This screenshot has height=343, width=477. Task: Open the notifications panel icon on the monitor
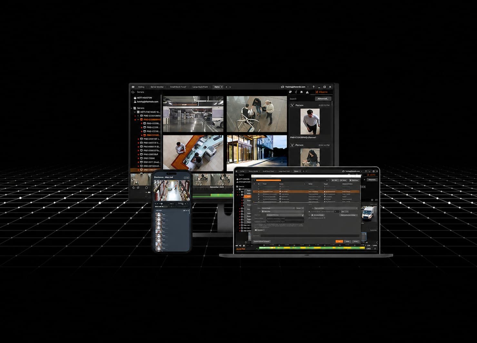pyautogui.click(x=290, y=92)
